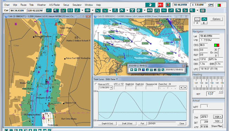Click the right arrow in the Tidal Curve window
The image size is (229, 131).
[x=185, y=88]
